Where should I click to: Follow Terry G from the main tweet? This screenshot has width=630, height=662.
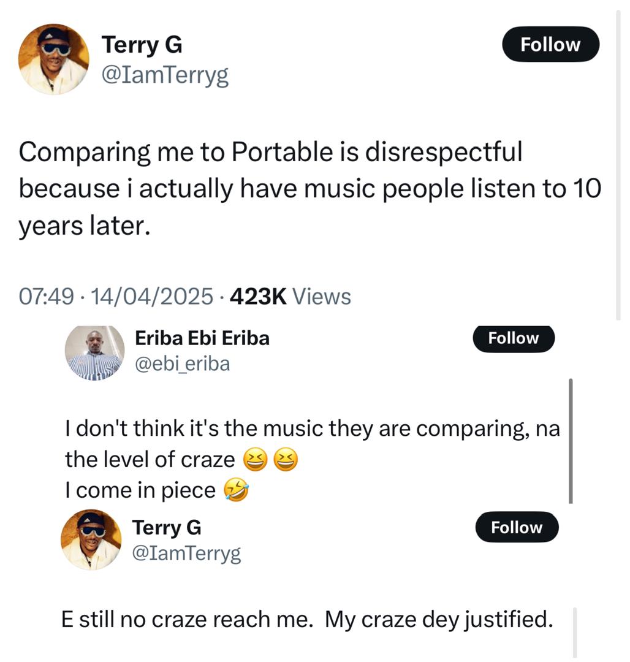pyautogui.click(x=550, y=45)
